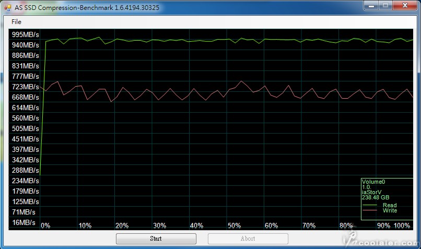The height and width of the screenshot is (249, 421).
Task: Click the 831MB/s axis label
Action: (x=25, y=66)
